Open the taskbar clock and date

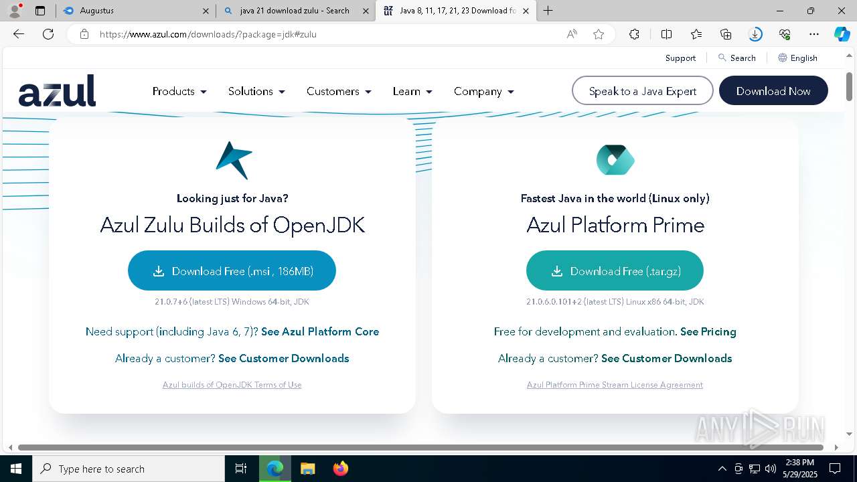pos(799,469)
